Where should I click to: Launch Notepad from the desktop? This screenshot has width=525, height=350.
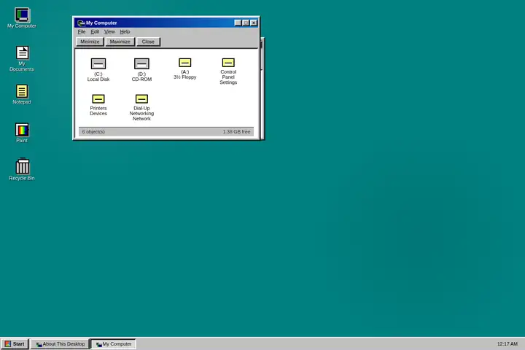point(22,94)
